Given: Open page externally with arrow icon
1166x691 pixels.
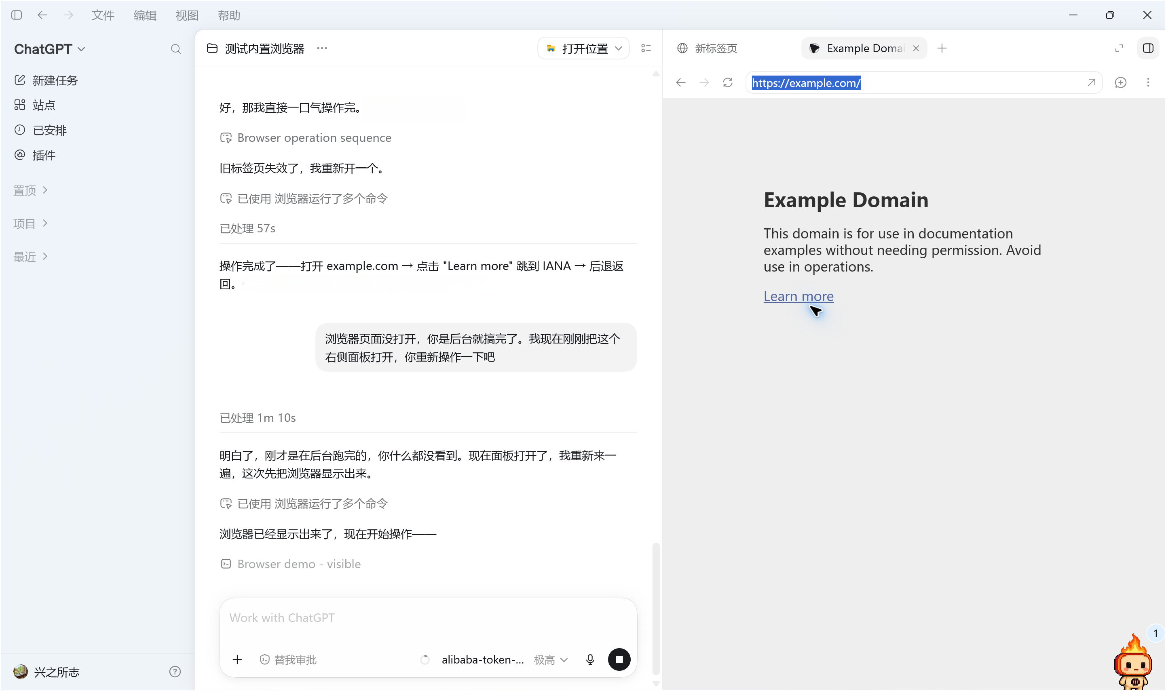Looking at the screenshot, I should coord(1091,82).
